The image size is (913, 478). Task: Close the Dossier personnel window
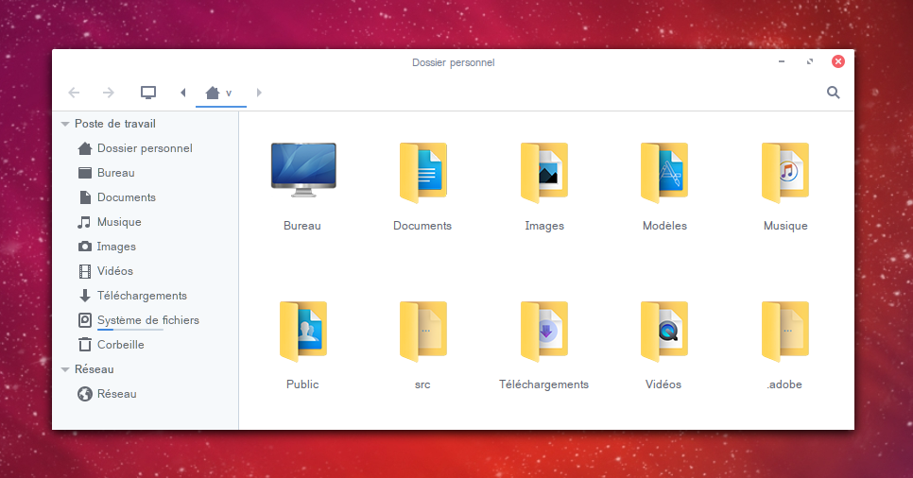pyautogui.click(x=838, y=61)
